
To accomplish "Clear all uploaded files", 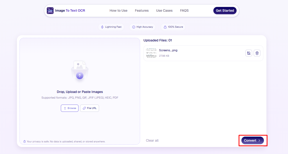I will pos(152,141).
